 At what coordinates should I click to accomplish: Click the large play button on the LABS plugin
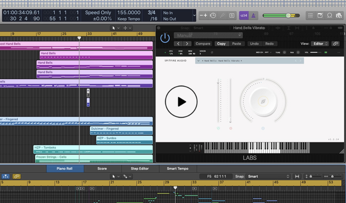(181, 101)
